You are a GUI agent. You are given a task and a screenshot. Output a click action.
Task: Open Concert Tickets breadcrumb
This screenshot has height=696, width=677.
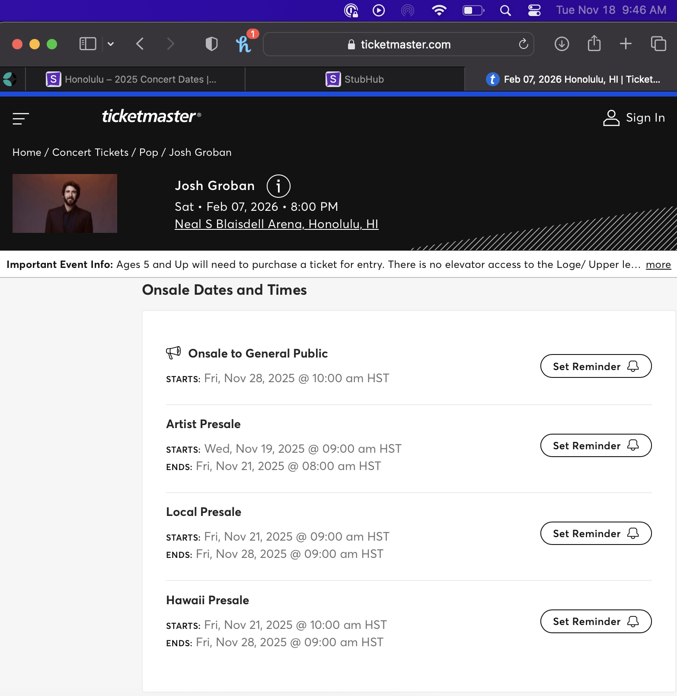90,152
